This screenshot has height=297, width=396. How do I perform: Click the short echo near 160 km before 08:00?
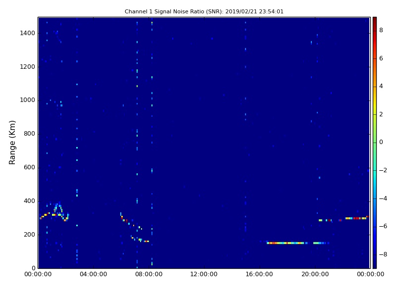pyautogui.click(x=147, y=242)
